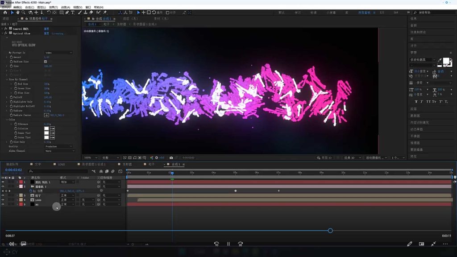
Task: Hide the 粒子 layer with its eye icon
Action: point(3,195)
